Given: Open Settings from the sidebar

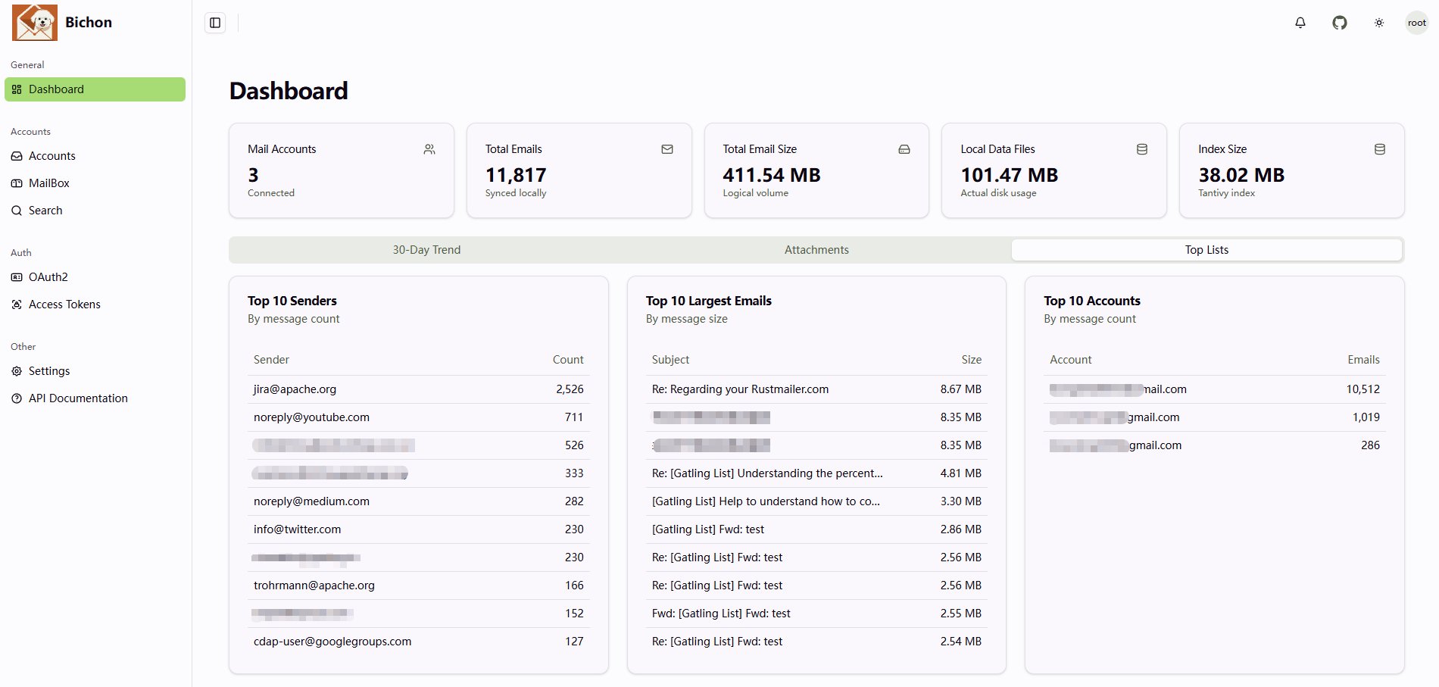Looking at the screenshot, I should [49, 371].
